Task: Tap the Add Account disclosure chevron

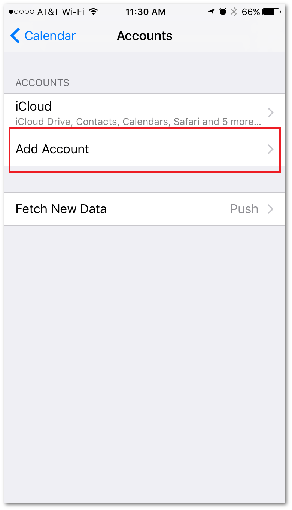Action: pos(271,149)
